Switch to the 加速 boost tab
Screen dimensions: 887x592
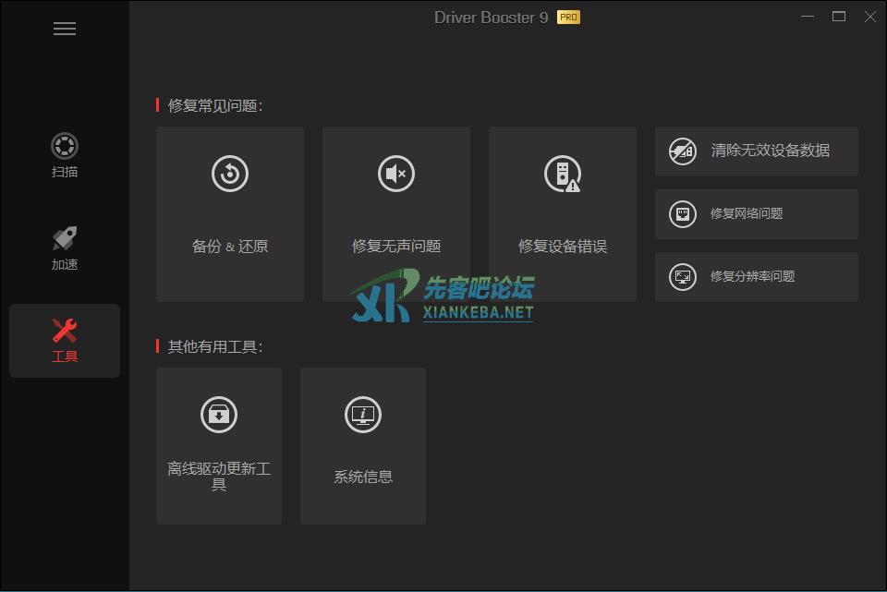point(65,248)
